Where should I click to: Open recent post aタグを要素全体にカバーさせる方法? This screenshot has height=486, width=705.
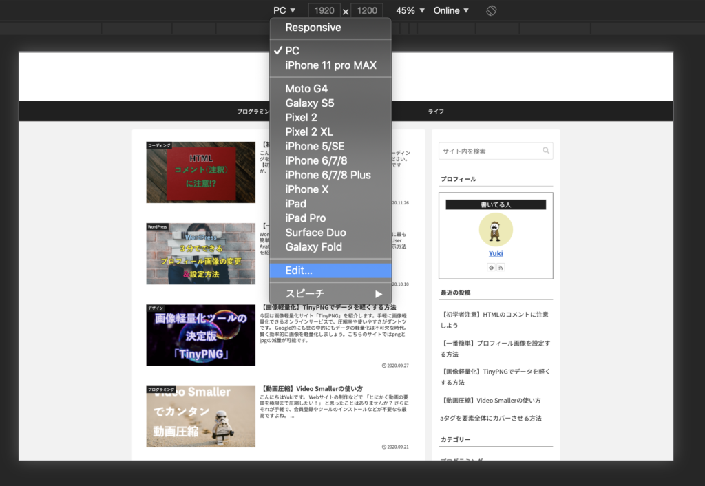(490, 419)
